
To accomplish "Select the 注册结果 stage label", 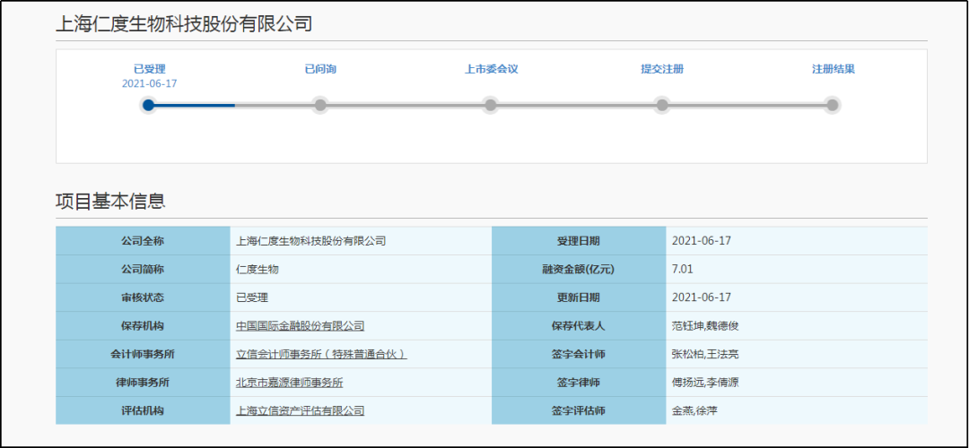I will coord(834,69).
